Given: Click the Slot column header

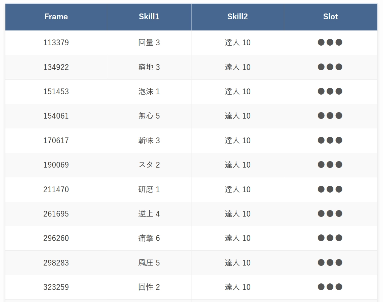Looking at the screenshot, I should coord(330,17).
